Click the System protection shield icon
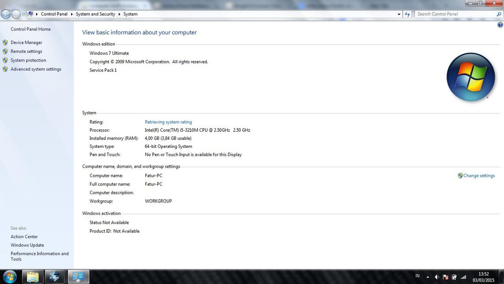 5,60
